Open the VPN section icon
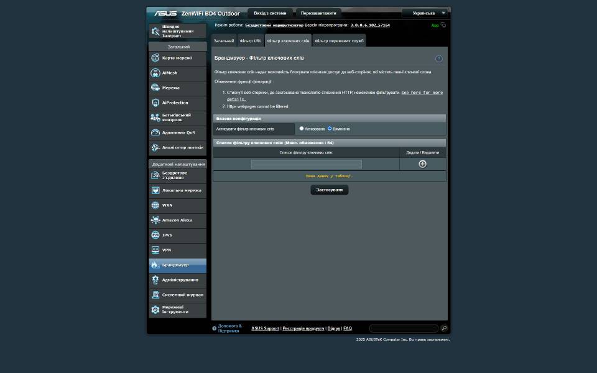597x373 pixels. pos(155,250)
